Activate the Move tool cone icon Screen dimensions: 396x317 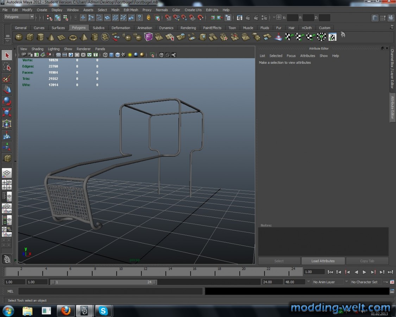coord(7,89)
